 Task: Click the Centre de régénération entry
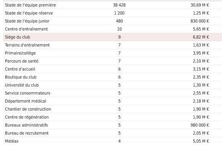coord(113,117)
